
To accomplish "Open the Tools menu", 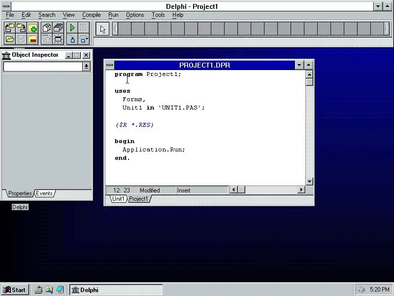I will pyautogui.click(x=158, y=15).
